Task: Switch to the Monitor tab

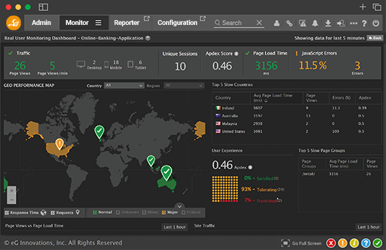Action: (x=77, y=23)
